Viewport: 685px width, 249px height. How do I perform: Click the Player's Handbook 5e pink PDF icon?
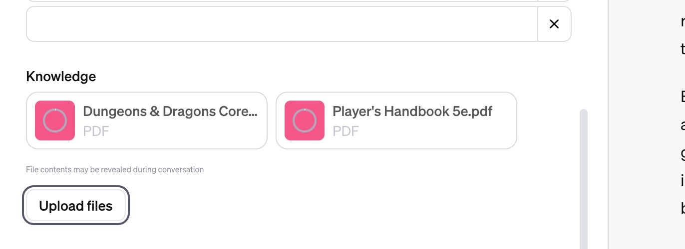305,121
